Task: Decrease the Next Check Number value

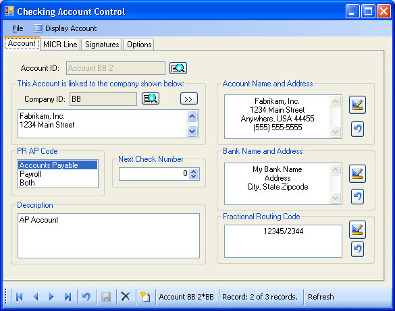Action: coord(194,176)
